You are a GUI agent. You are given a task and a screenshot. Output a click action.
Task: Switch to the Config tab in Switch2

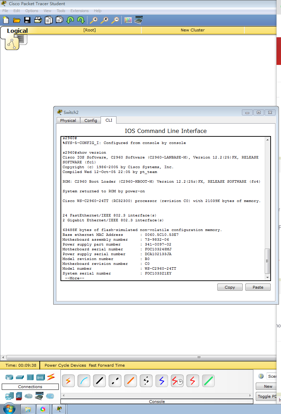click(x=91, y=121)
